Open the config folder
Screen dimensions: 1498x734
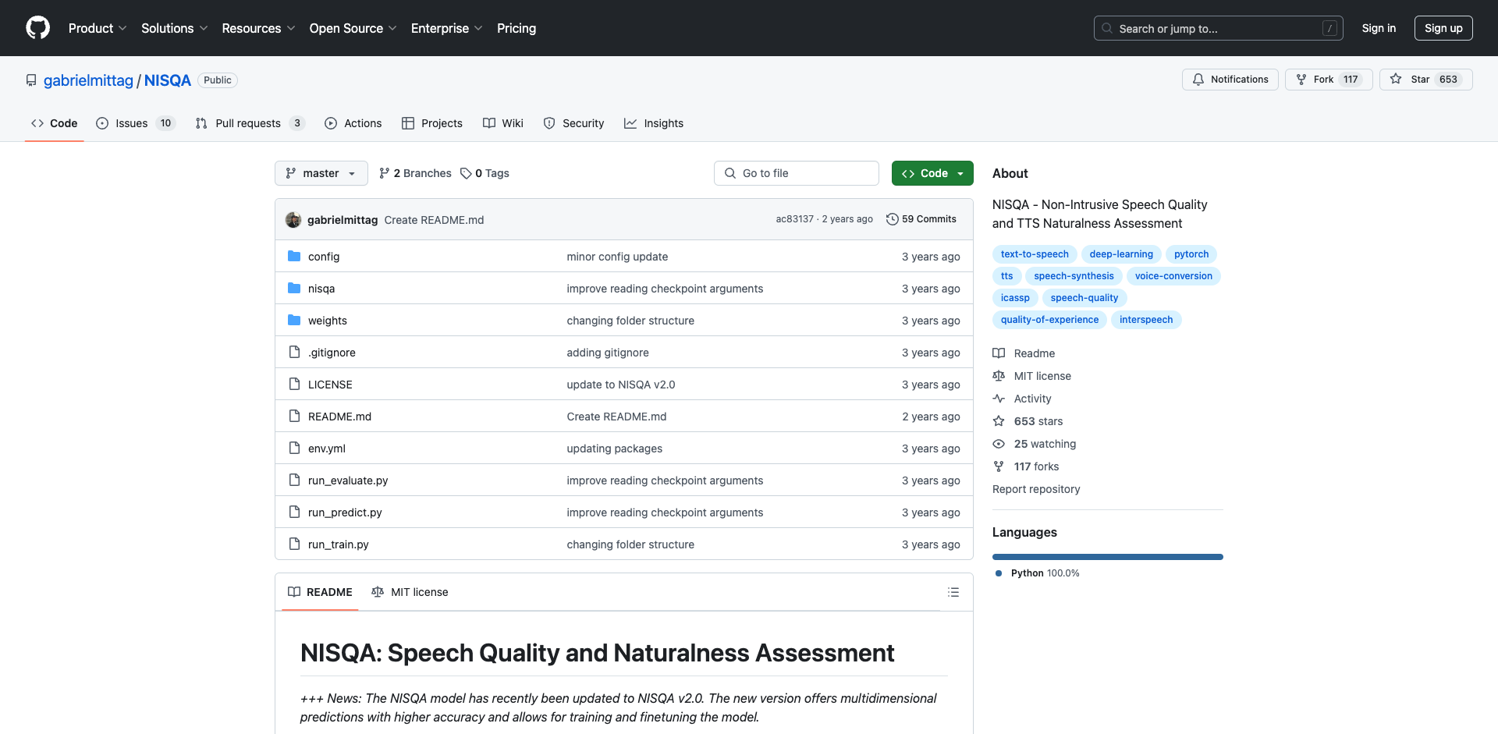[x=323, y=257]
